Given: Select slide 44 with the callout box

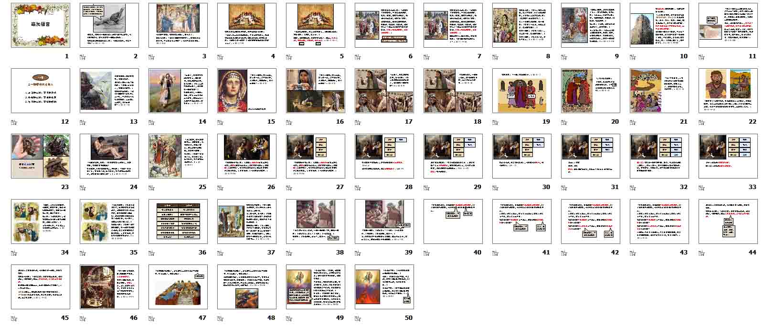Looking at the screenshot, I should (728, 222).
